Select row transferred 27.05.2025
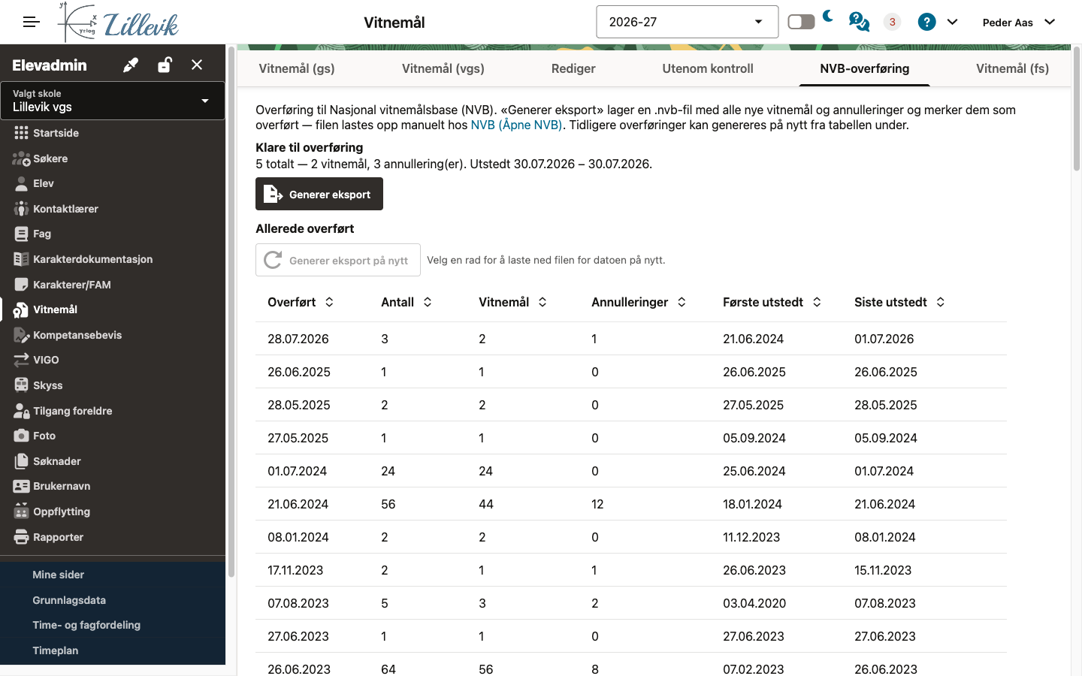Viewport: 1082px width, 676px height. [631, 438]
